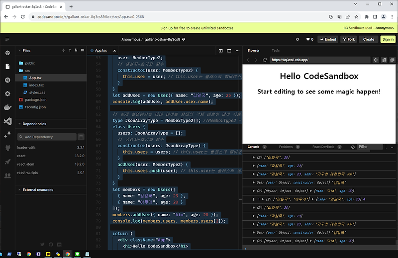Expand the first User {user: Object} console entry

point(254,182)
